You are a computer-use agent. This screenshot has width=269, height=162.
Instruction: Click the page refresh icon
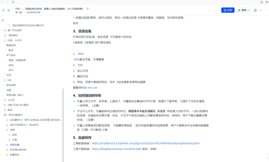point(13,2)
